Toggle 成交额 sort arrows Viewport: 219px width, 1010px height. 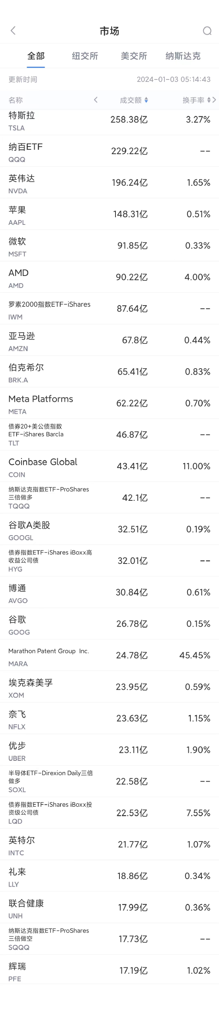coord(147,100)
